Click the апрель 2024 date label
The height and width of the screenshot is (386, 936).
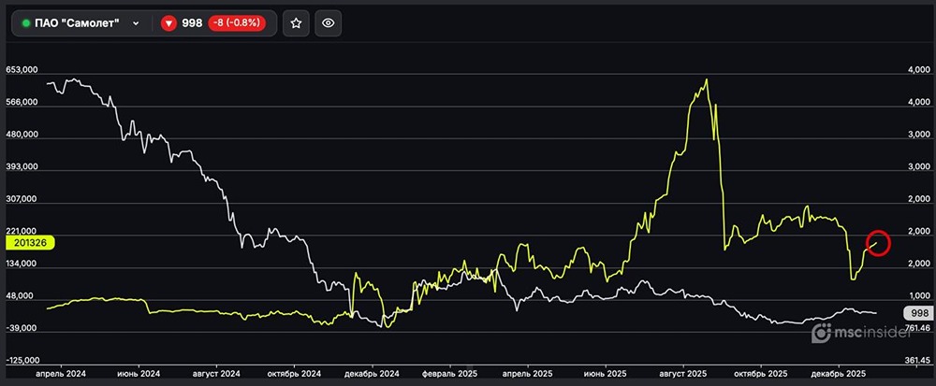pos(61,373)
